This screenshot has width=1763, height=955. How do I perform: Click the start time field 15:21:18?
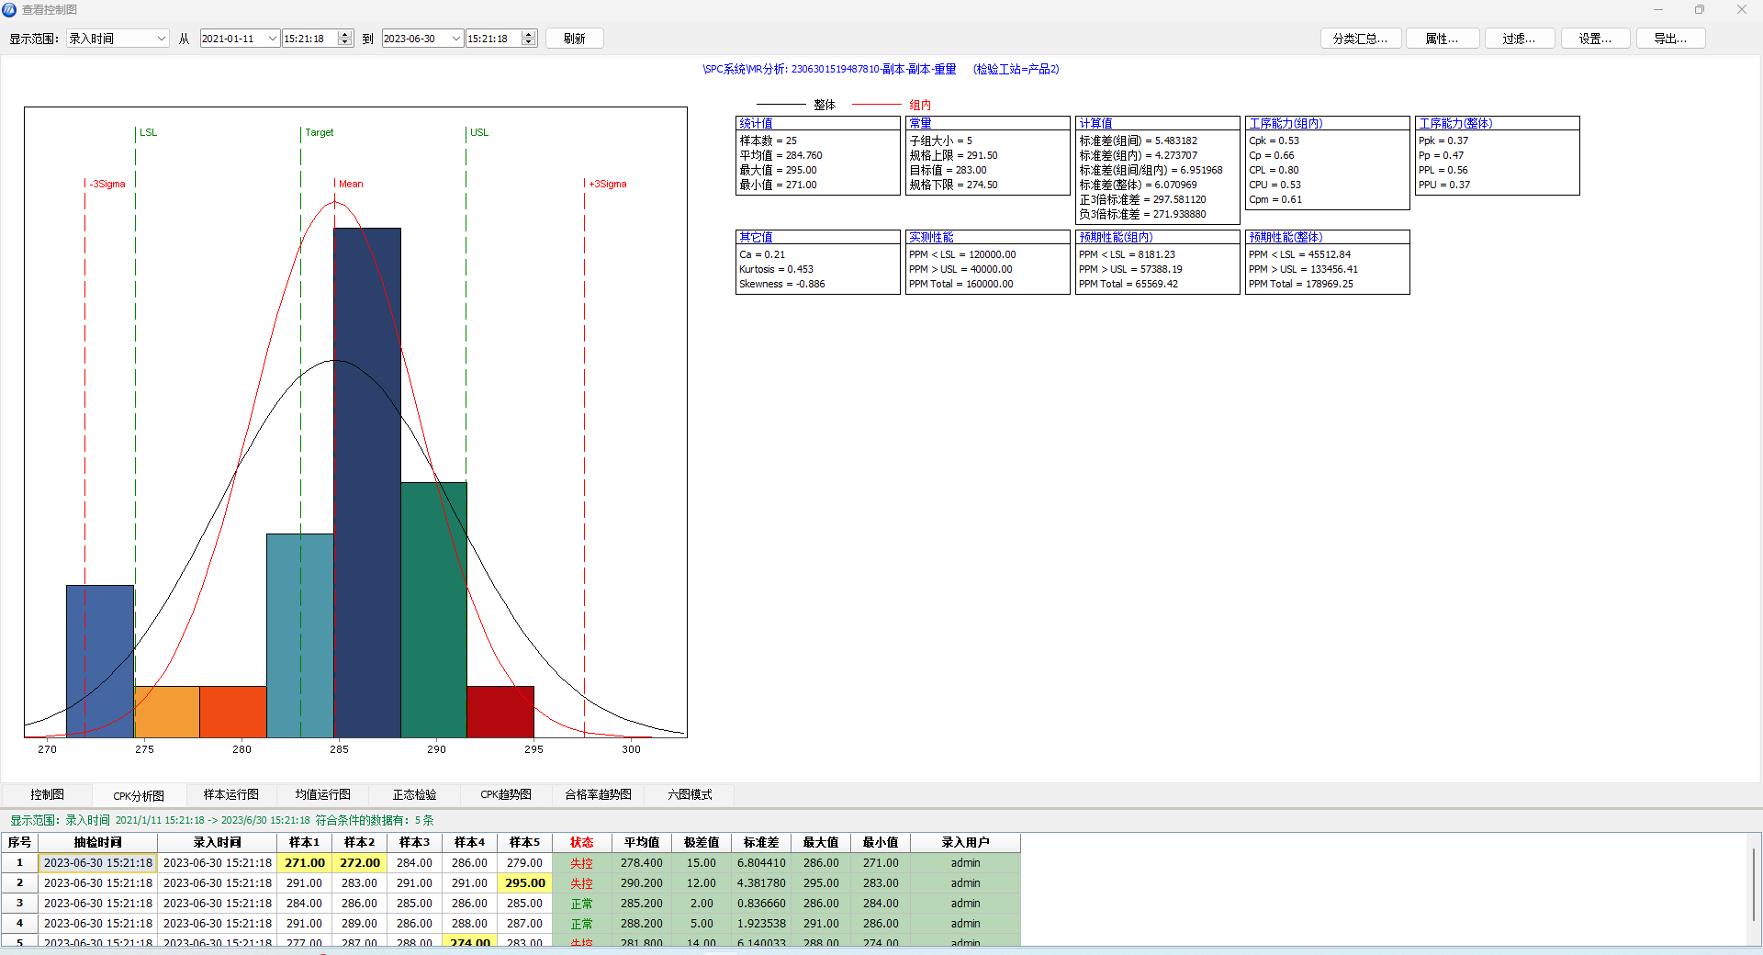pyautogui.click(x=309, y=39)
